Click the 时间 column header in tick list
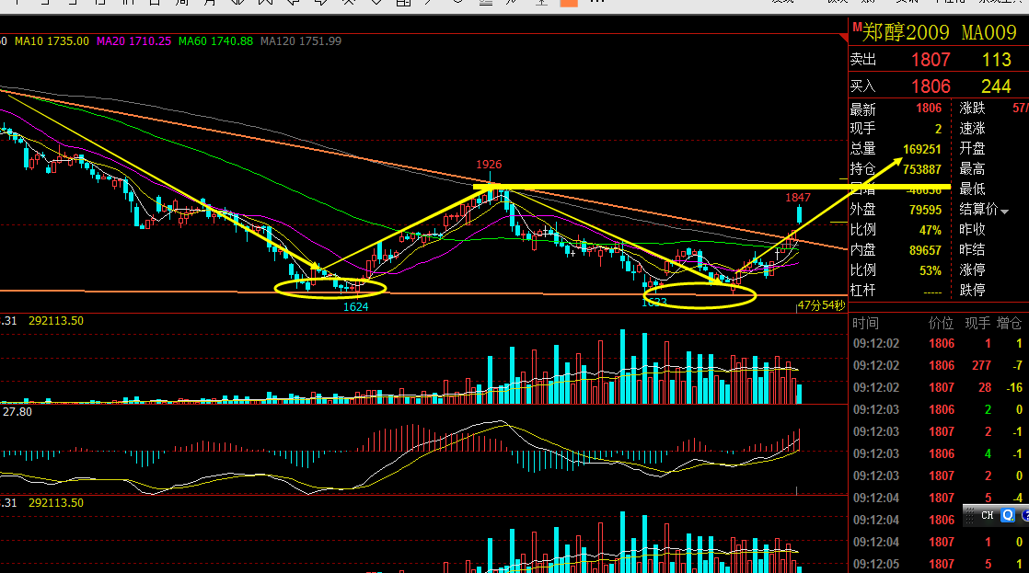The height and width of the screenshot is (573, 1029). point(865,323)
